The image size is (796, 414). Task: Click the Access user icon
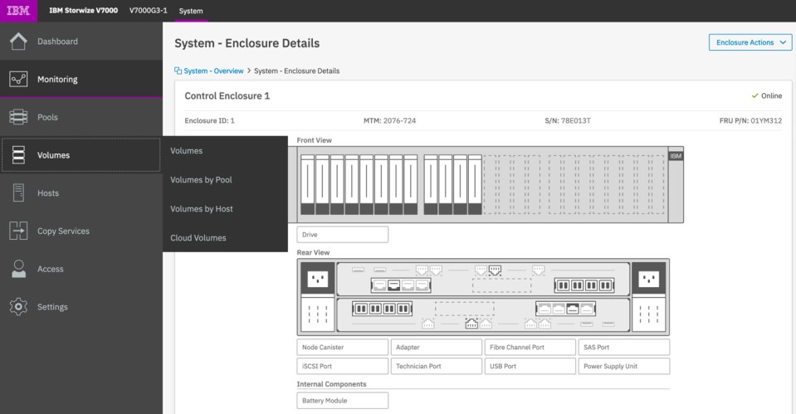(18, 269)
